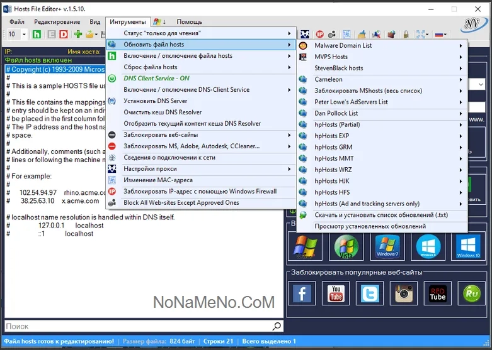The image size is (492, 350).
Task: Toggle the green 'h' hosts enable button
Action: [x=37, y=34]
